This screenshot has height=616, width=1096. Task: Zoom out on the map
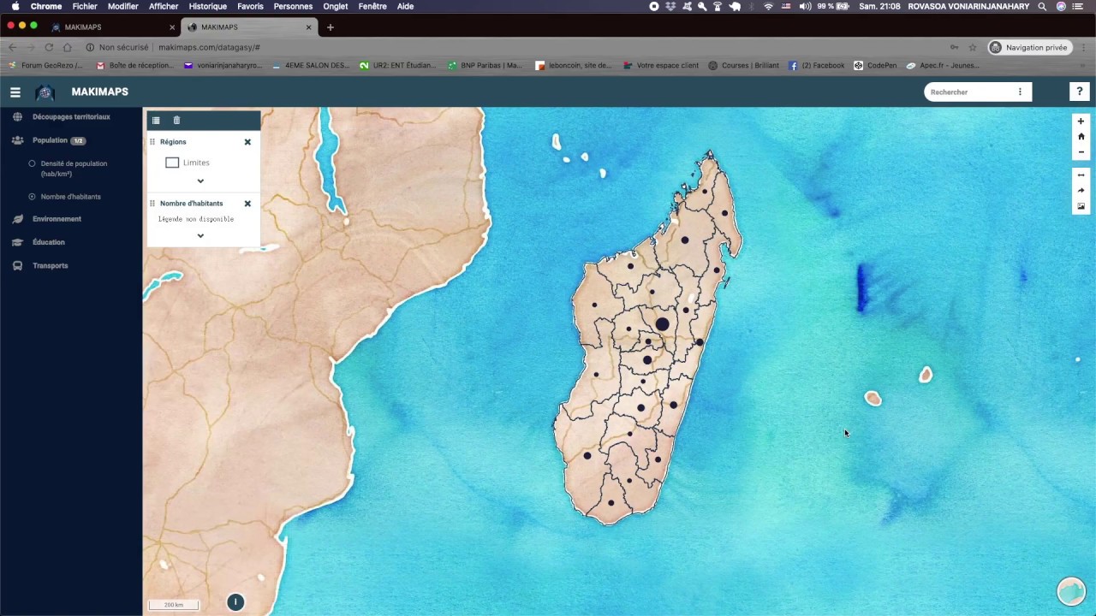pos(1081,152)
